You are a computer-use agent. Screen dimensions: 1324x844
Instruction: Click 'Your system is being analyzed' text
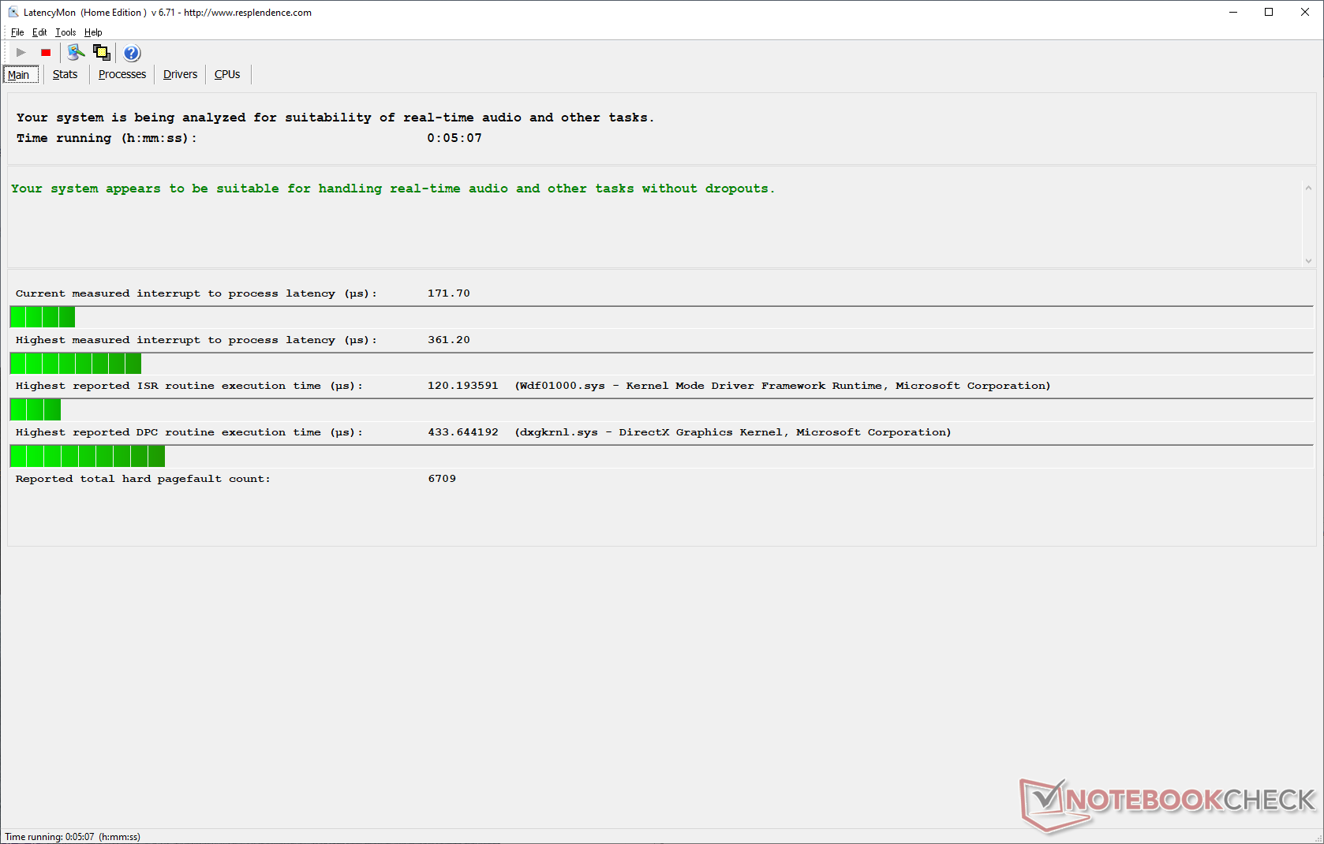335,118
